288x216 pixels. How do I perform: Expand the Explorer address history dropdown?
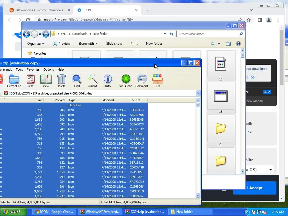pos(165,34)
